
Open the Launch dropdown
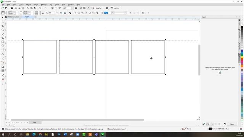[121, 8]
